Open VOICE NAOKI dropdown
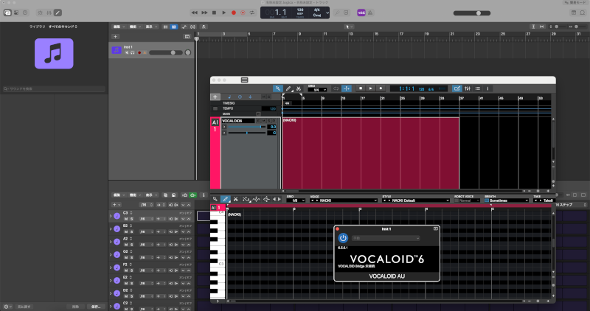590x311 pixels. point(344,200)
